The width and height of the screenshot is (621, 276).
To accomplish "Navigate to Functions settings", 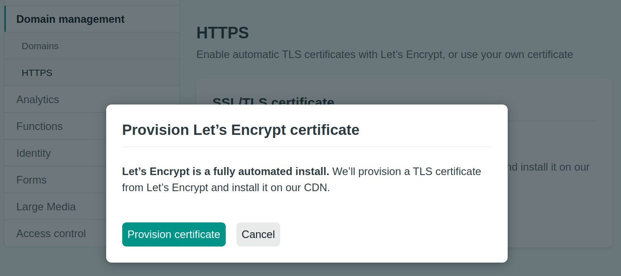I will 40,126.
